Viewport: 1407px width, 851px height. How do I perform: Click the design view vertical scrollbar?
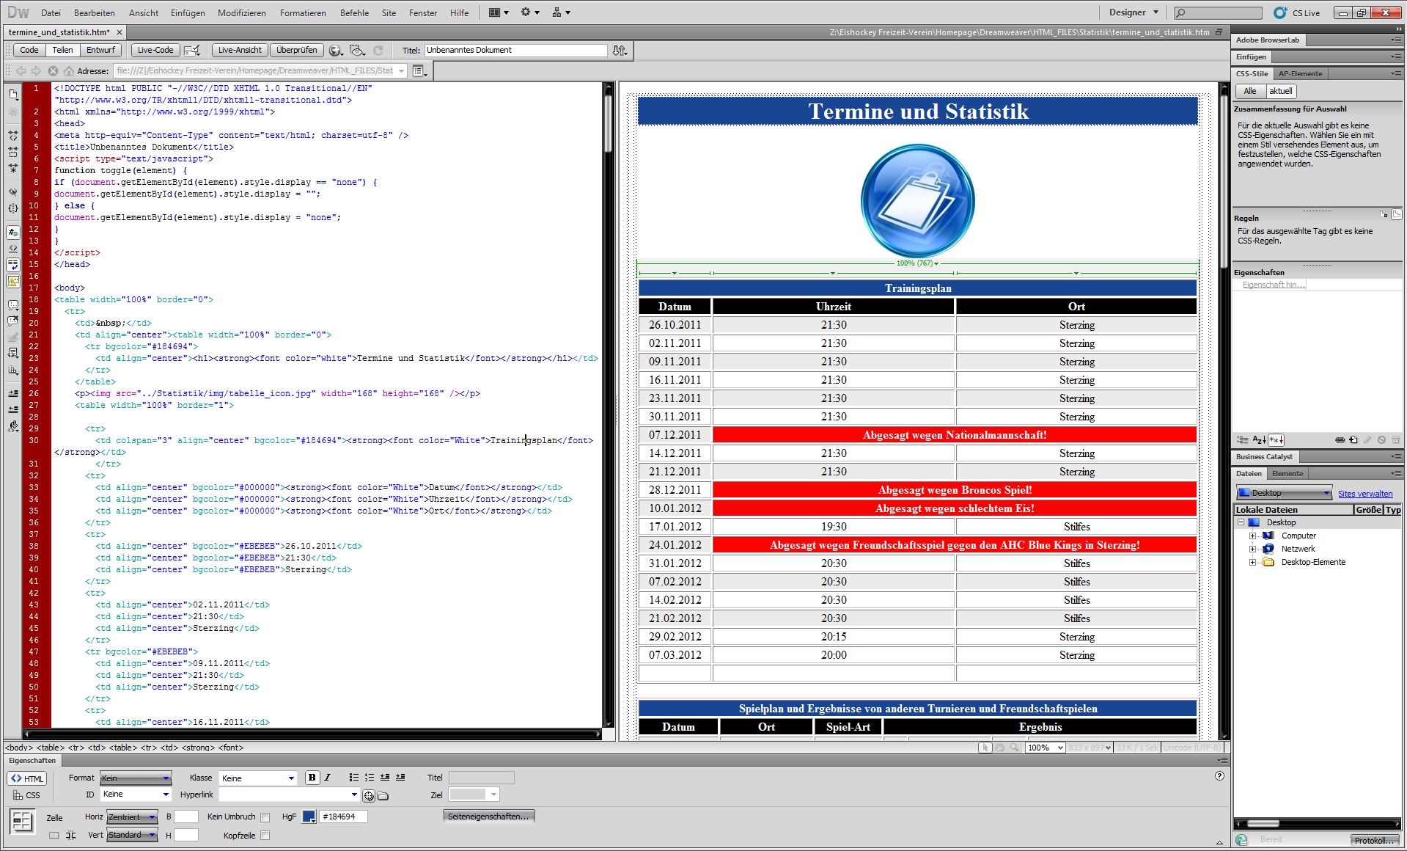click(x=1223, y=411)
